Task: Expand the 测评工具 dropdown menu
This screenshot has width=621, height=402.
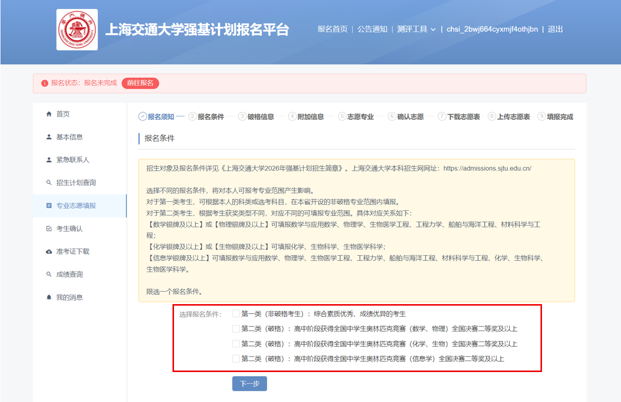Action: (416, 29)
